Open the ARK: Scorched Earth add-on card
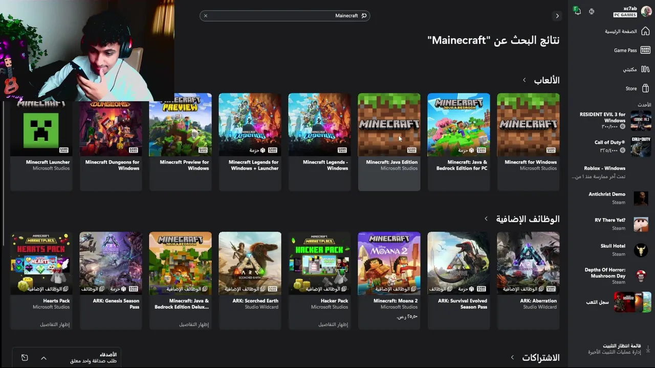The height and width of the screenshot is (368, 655). [250, 280]
